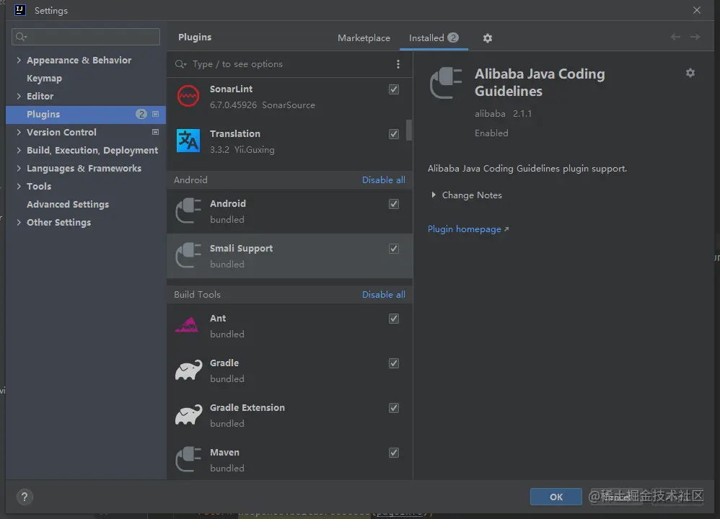Click the help question mark button
This screenshot has width=720, height=519.
click(25, 497)
